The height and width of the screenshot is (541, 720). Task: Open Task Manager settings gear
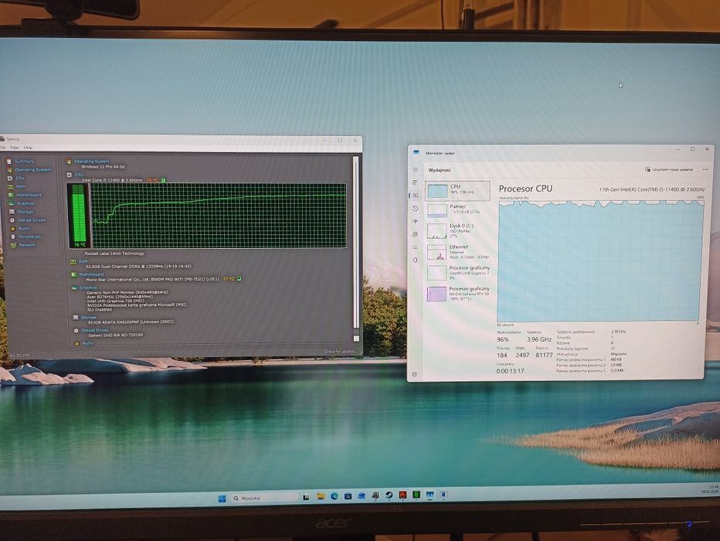415,374
